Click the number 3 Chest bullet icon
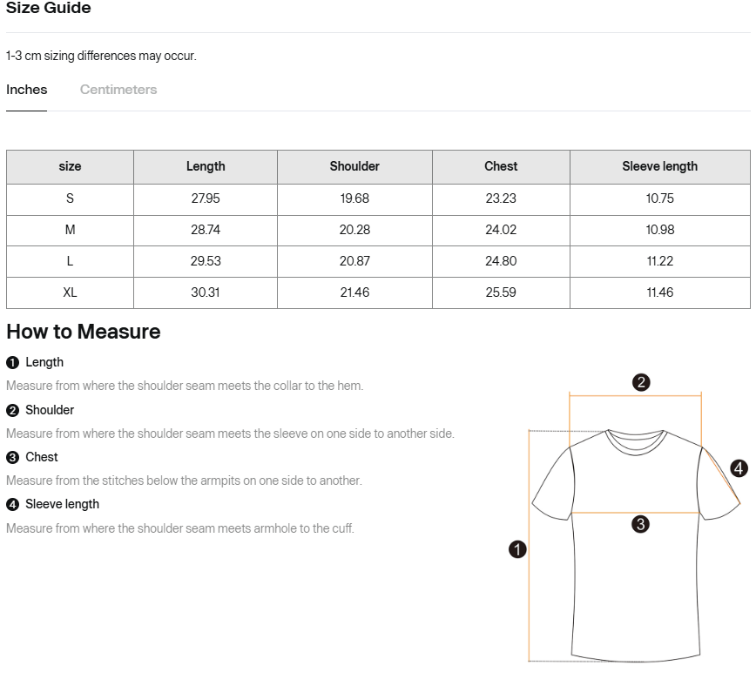Image resolution: width=756 pixels, height=699 pixels. point(12,457)
